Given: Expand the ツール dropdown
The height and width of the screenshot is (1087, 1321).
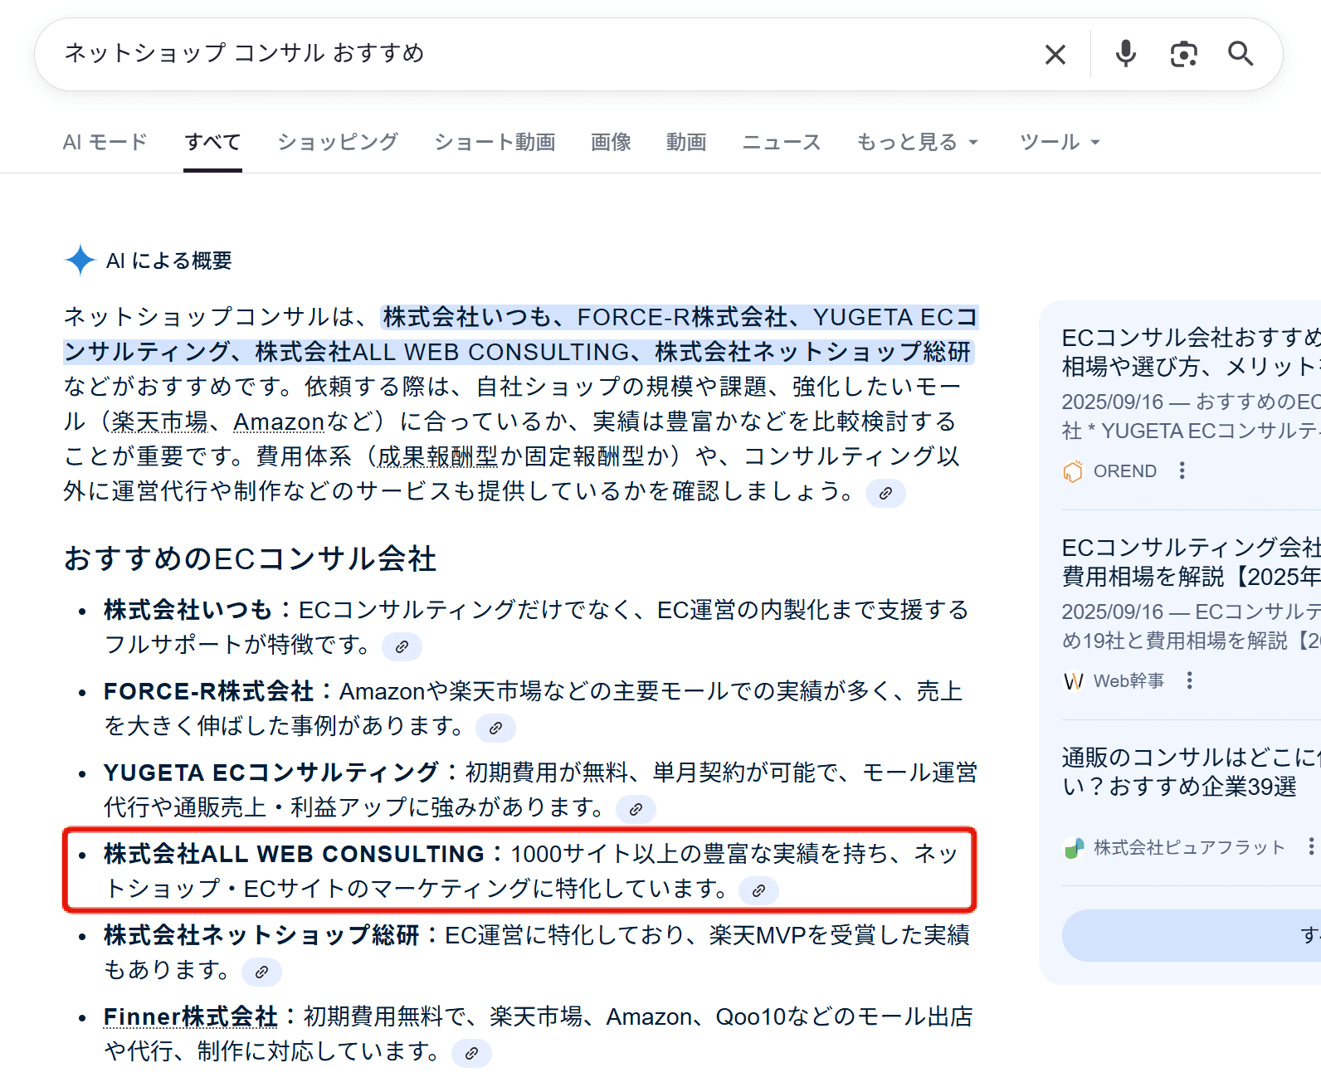Looking at the screenshot, I should 1059,143.
